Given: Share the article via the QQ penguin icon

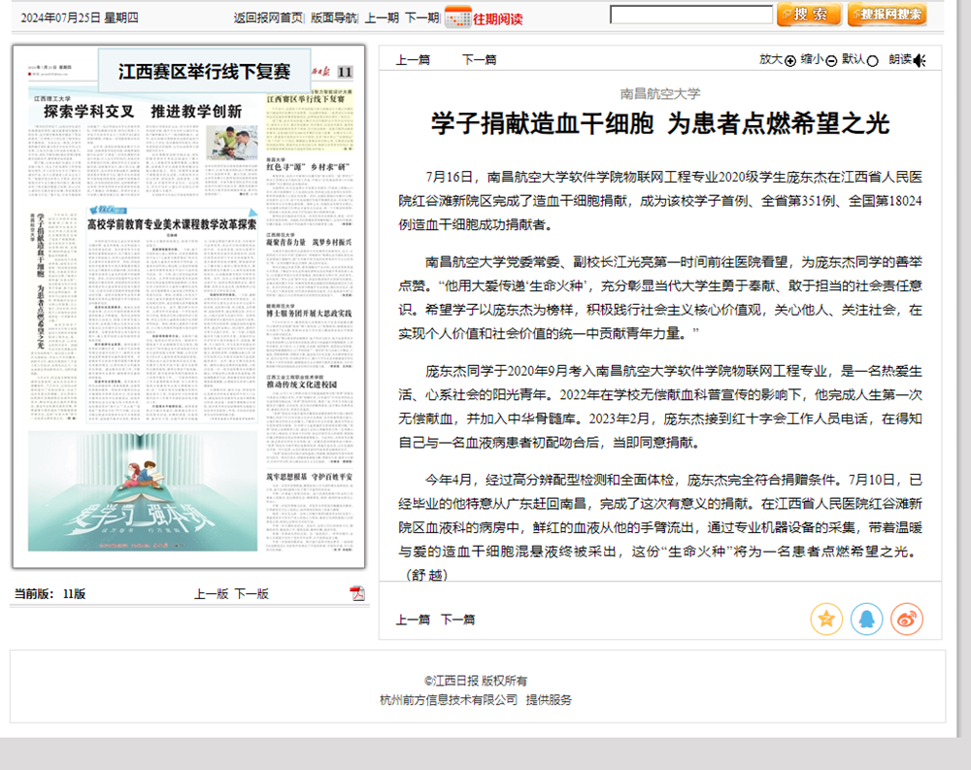Looking at the screenshot, I should pyautogui.click(x=866, y=619).
